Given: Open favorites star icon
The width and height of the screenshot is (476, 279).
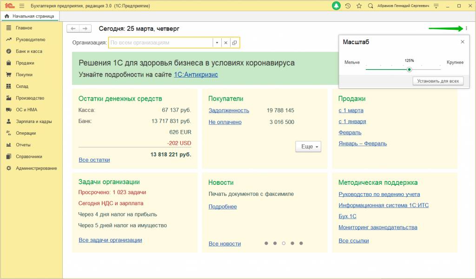Looking at the screenshot, I should click(x=359, y=6).
